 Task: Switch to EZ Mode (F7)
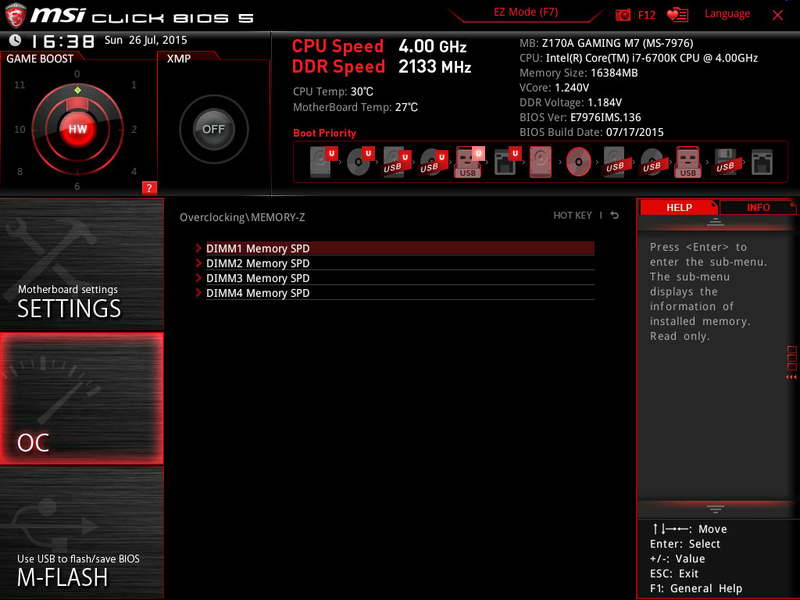[526, 12]
